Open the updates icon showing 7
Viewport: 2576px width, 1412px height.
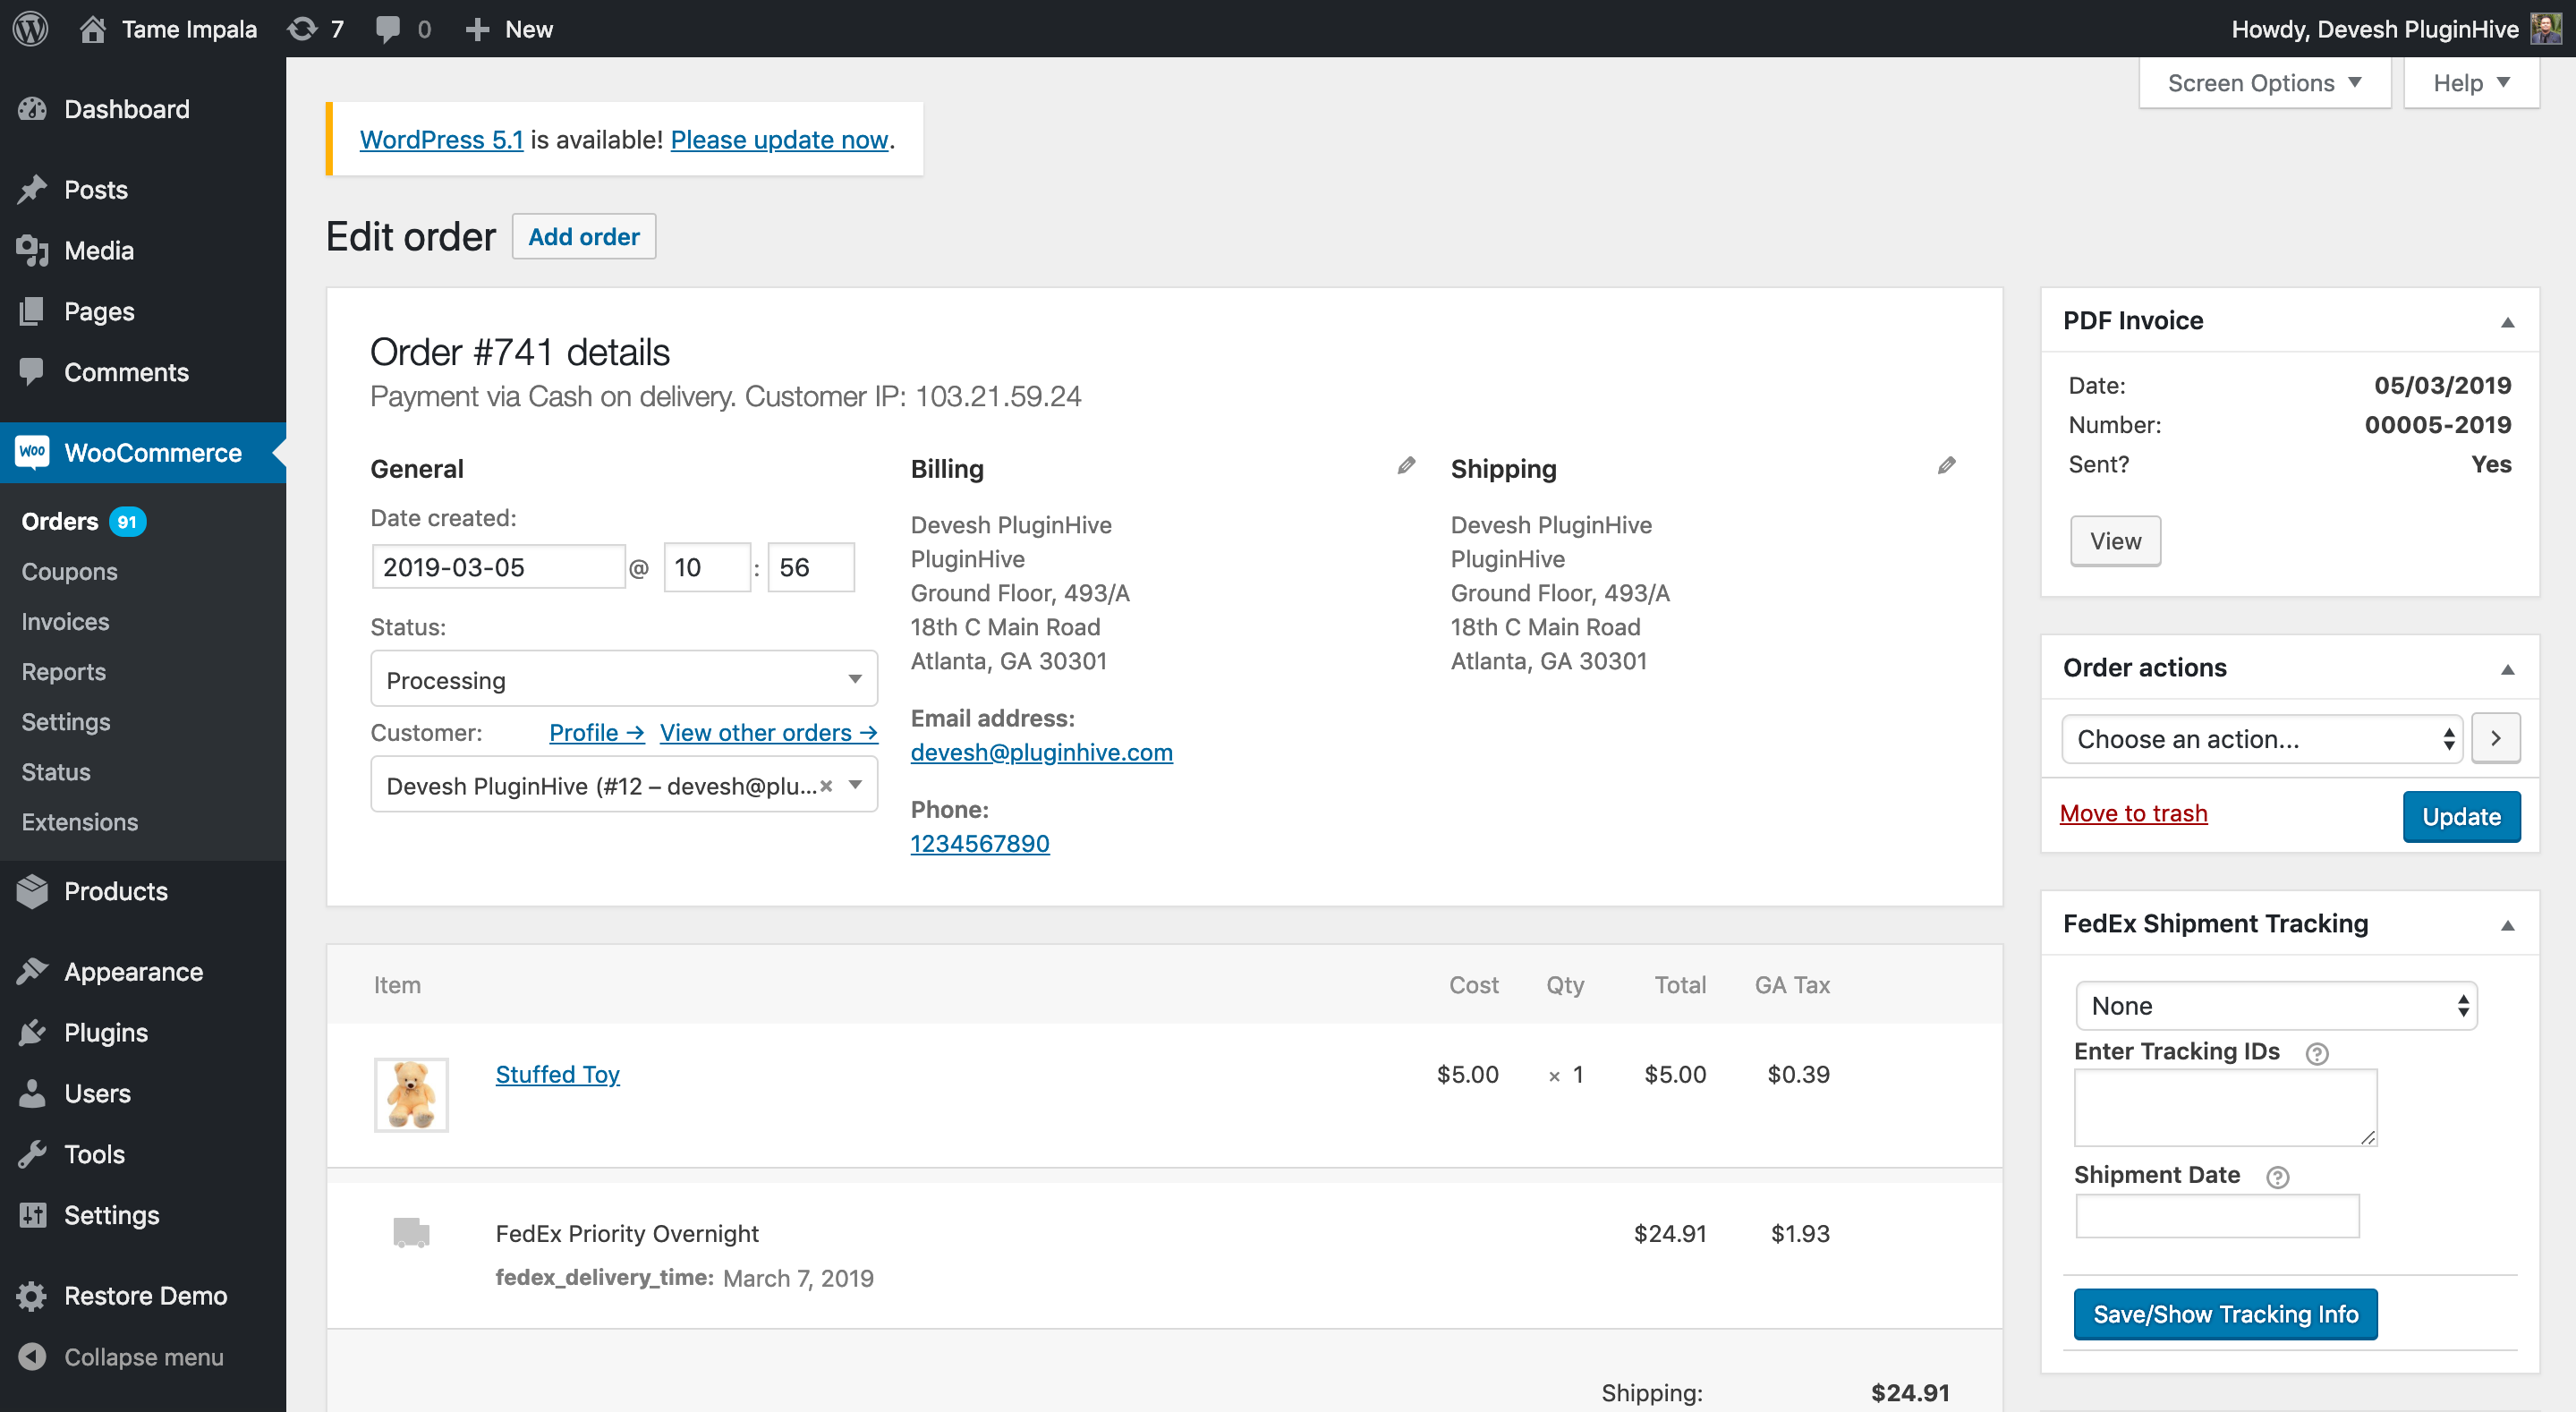(302, 28)
